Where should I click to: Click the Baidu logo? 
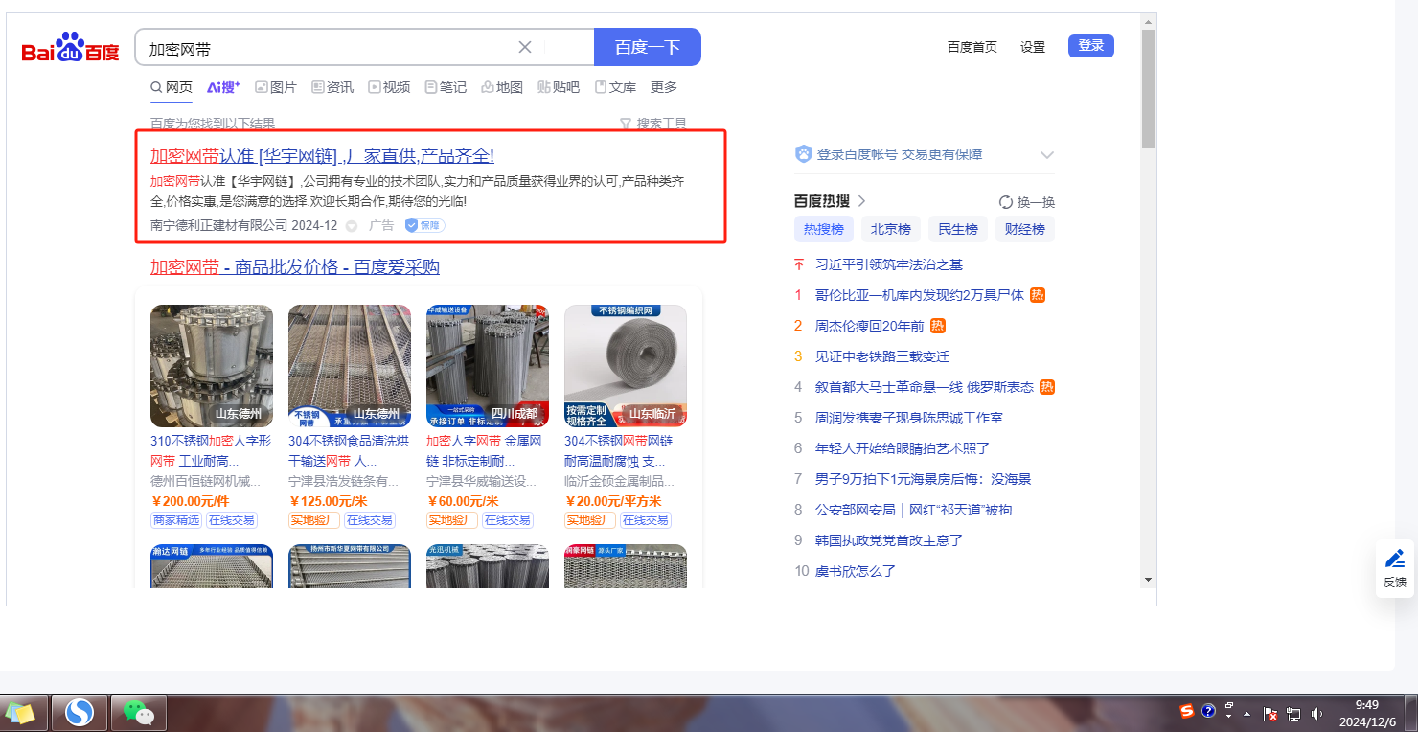tap(70, 47)
